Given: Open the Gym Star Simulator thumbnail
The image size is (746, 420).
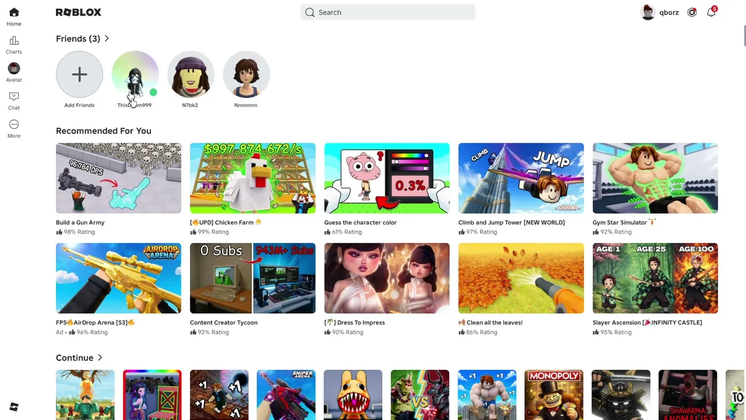Looking at the screenshot, I should click(655, 178).
